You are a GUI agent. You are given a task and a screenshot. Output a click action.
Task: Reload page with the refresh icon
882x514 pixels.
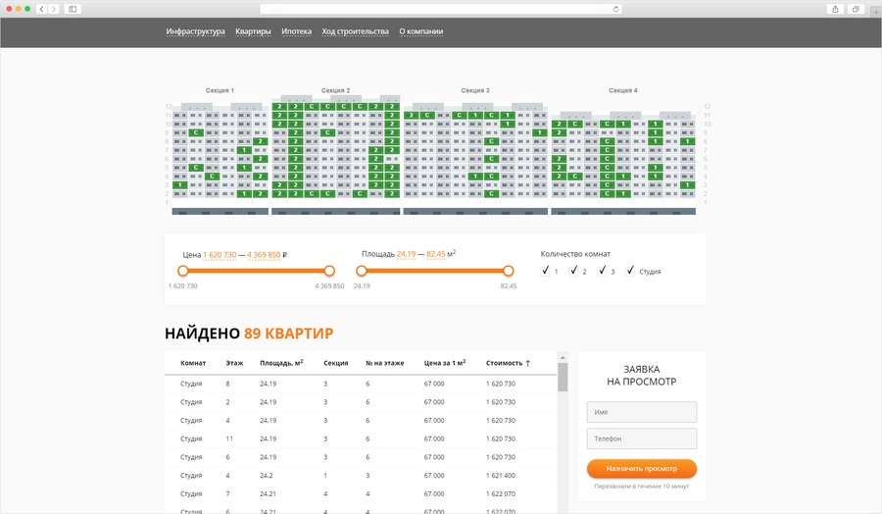pyautogui.click(x=616, y=9)
